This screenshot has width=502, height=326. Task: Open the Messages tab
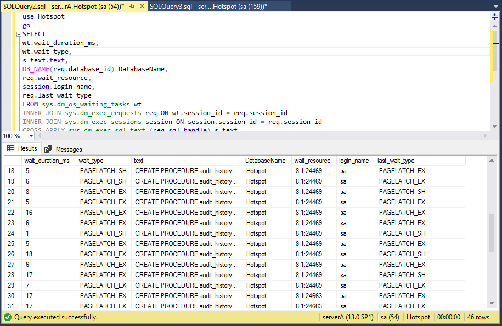tap(68, 149)
